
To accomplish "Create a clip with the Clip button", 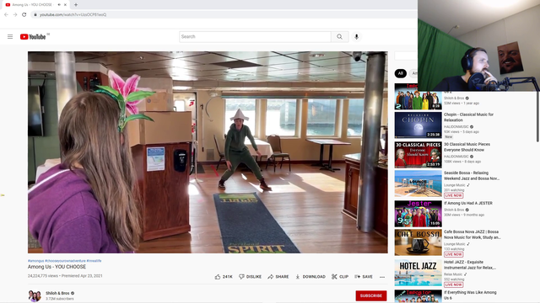I will [x=340, y=277].
